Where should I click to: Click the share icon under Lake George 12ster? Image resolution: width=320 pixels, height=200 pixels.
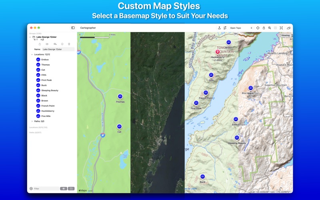40,44
